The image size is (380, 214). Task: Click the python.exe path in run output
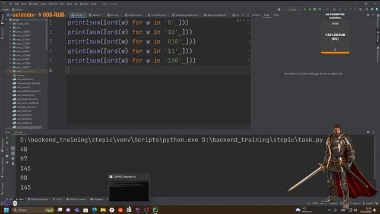[x=109, y=140]
